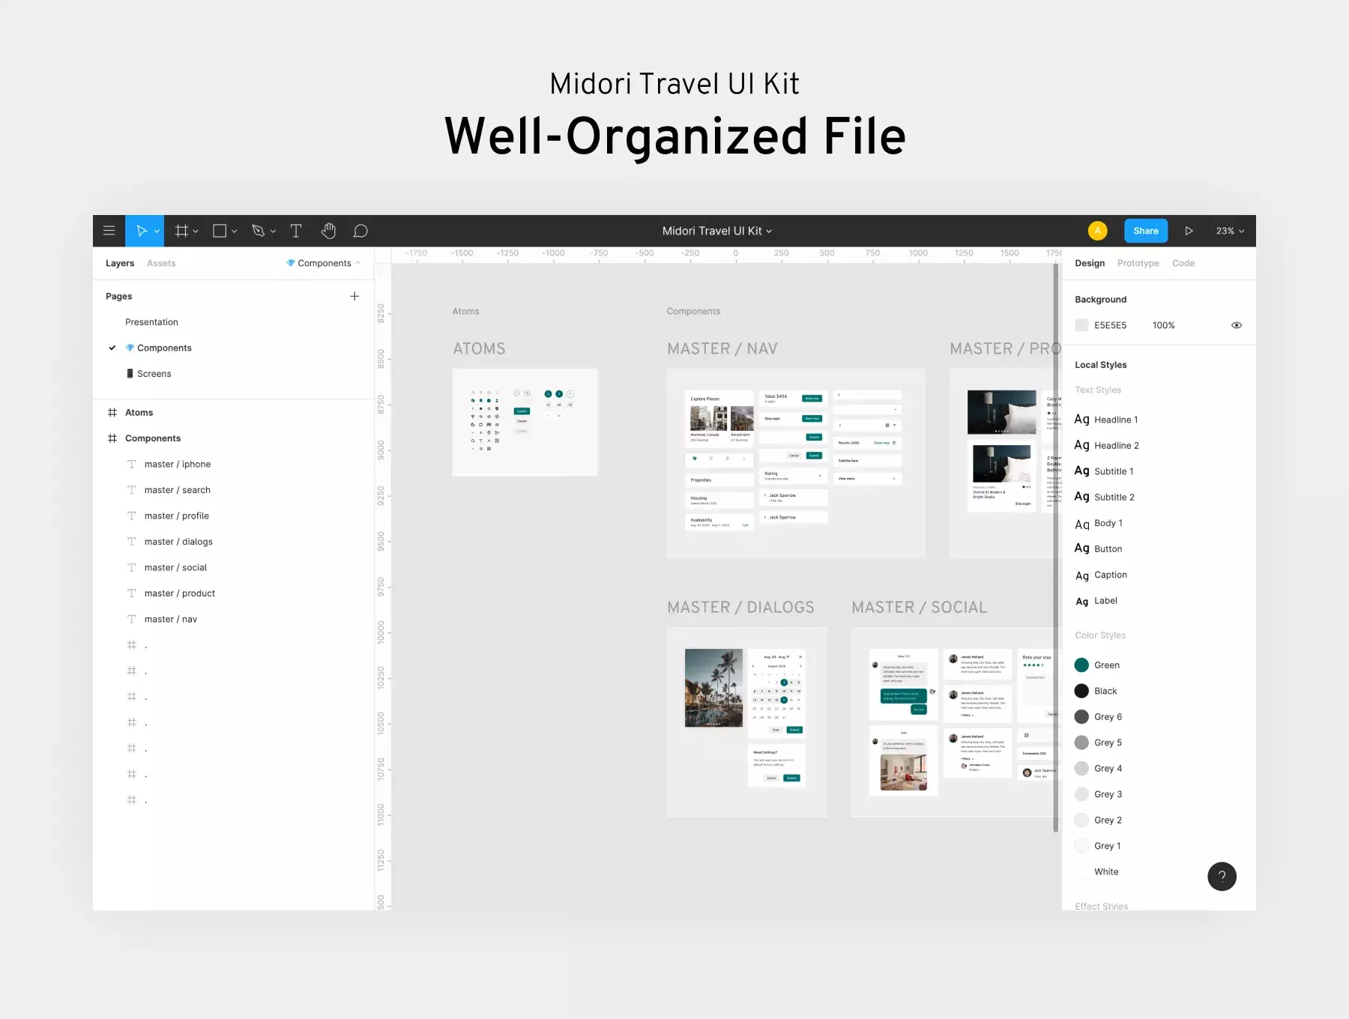The image size is (1349, 1019).
Task: Select the master / search layer
Action: (177, 490)
